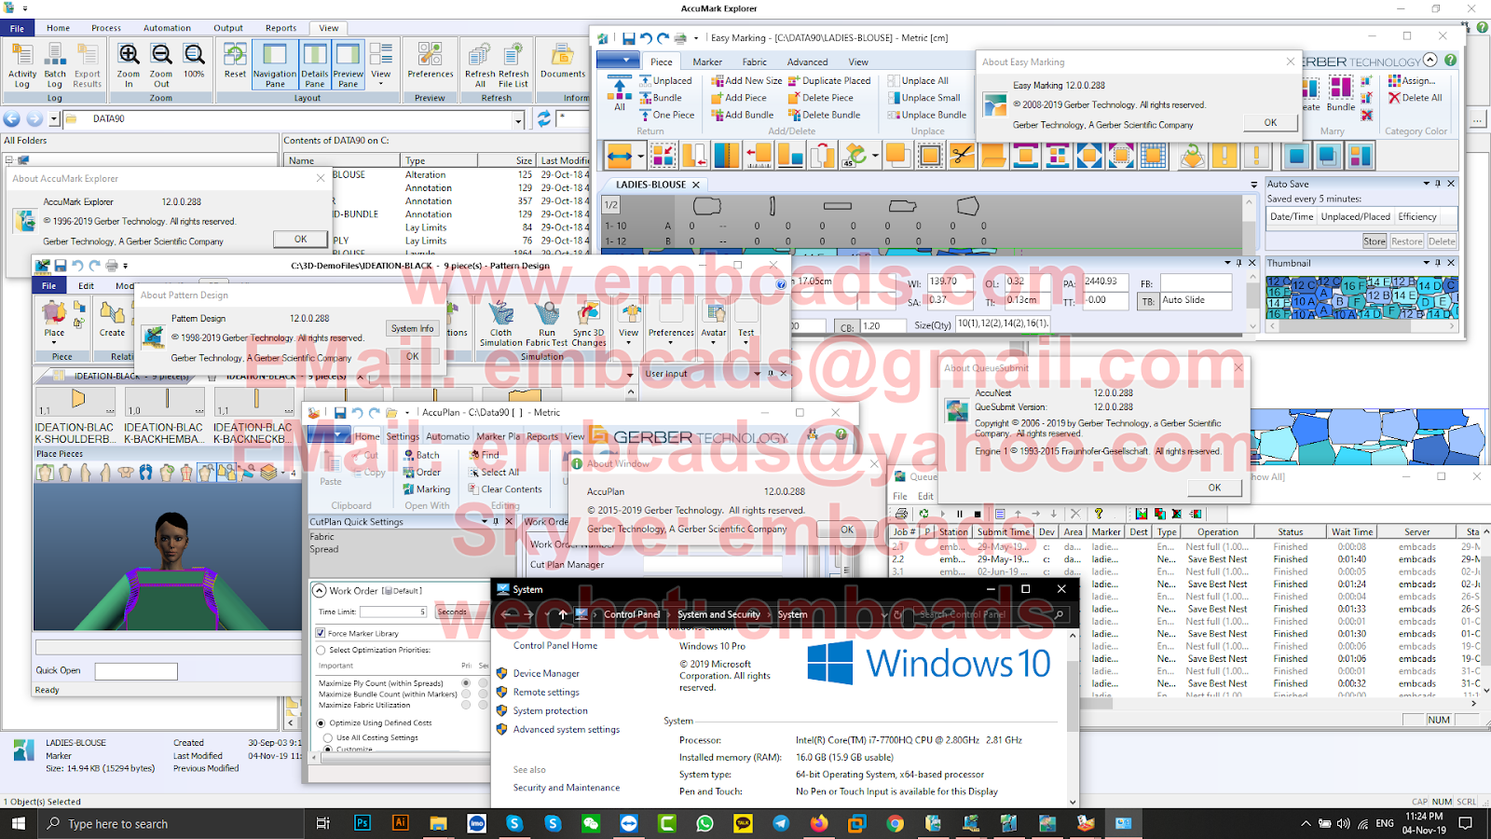Click Zoom Out in Explorer ribbon

[x=161, y=65]
